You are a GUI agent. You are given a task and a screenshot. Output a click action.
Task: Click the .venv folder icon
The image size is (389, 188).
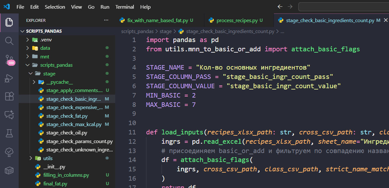(35, 40)
